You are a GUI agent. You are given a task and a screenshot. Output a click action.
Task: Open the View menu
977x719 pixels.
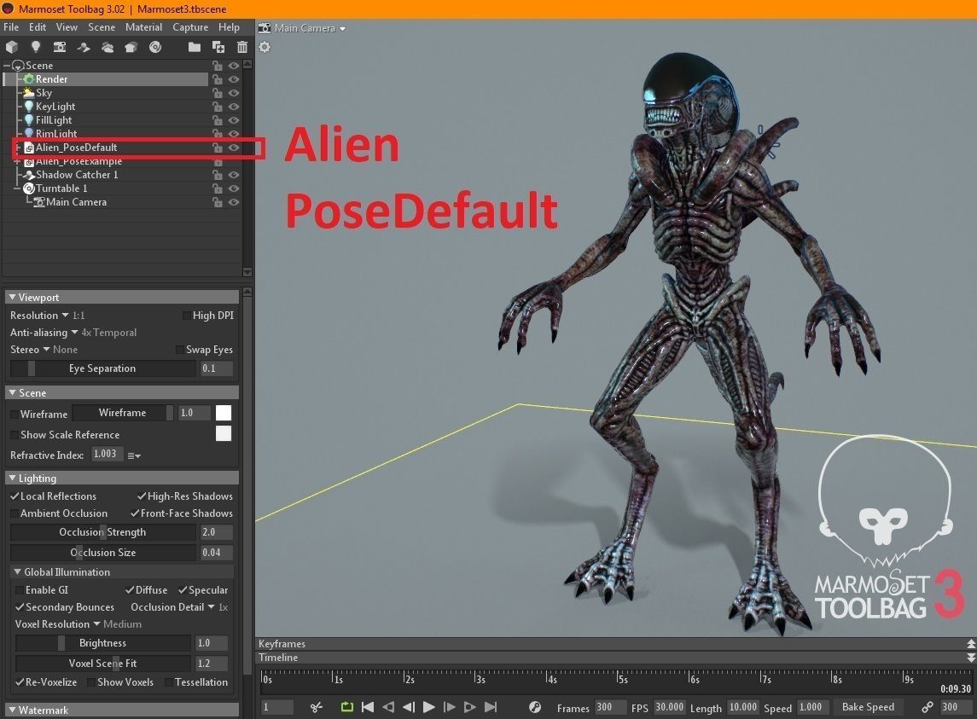click(x=67, y=27)
